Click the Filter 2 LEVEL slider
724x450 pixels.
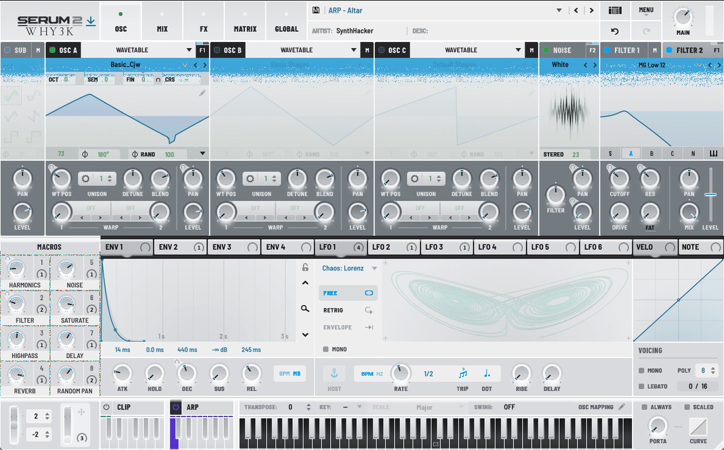tap(710, 194)
